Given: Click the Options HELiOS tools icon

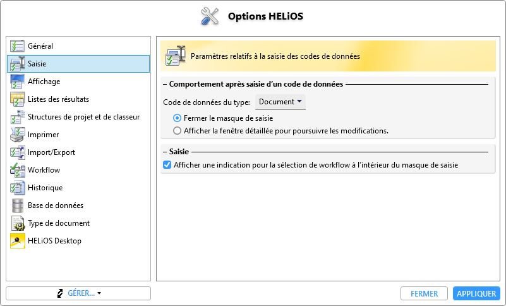Looking at the screenshot, I should click(x=209, y=16).
